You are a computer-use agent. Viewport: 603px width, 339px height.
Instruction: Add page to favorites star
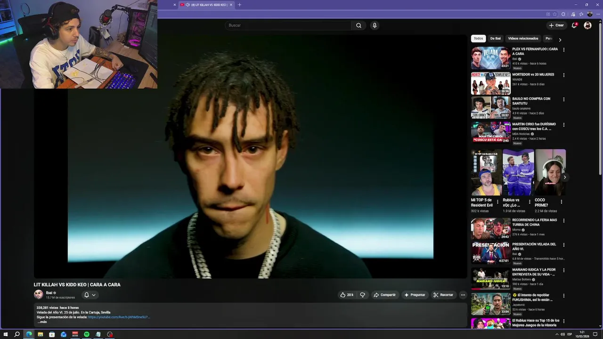(554, 14)
